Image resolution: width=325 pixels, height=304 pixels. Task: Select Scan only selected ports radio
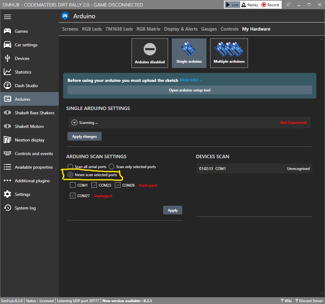111,167
